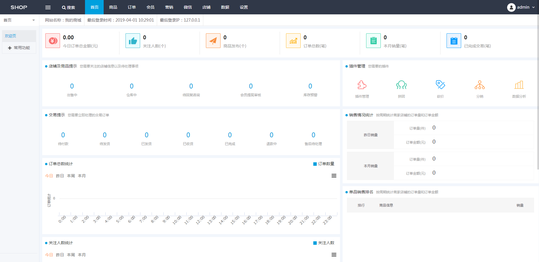Show 本周 in 关注人数统计 chart
Viewport: 539px width, 262px height.
coord(71,255)
